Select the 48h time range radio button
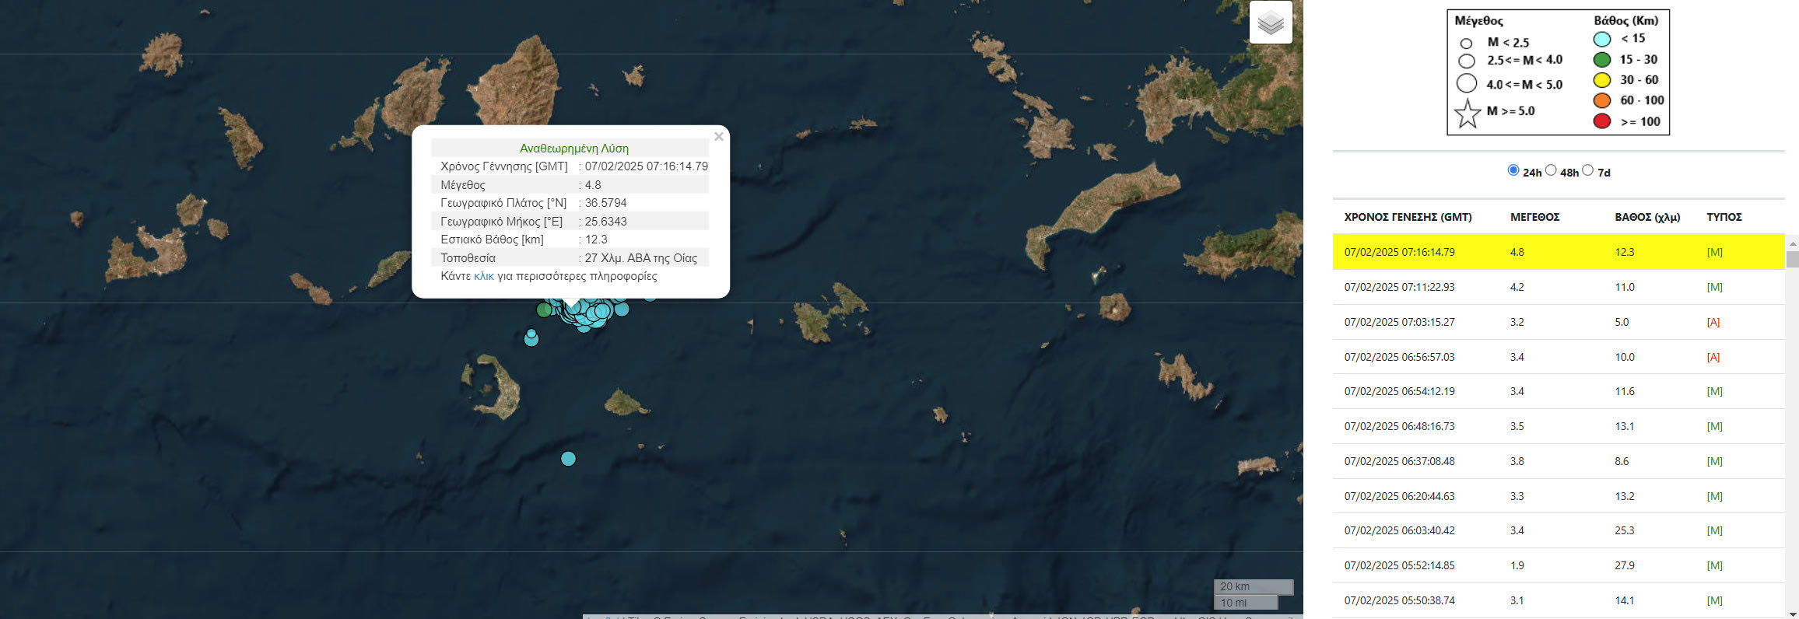The width and height of the screenshot is (1799, 619). tap(1550, 170)
